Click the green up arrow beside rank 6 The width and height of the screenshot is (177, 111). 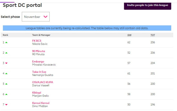tap(6, 94)
